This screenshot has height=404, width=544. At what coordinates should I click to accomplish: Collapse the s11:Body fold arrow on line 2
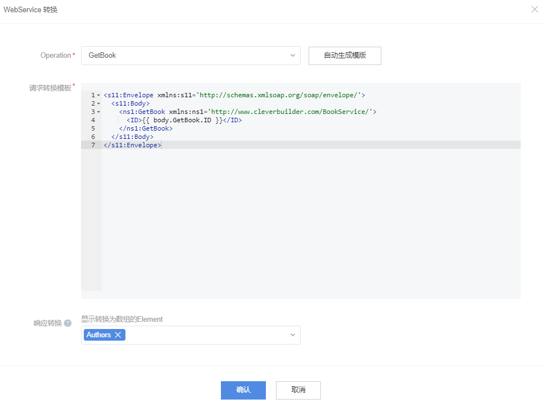[99, 103]
